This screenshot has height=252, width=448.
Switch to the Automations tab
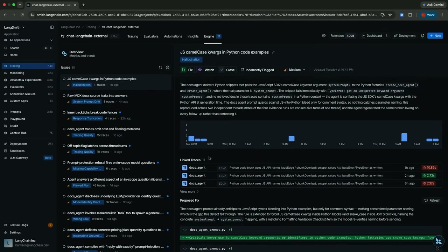pyautogui.click(x=173, y=36)
